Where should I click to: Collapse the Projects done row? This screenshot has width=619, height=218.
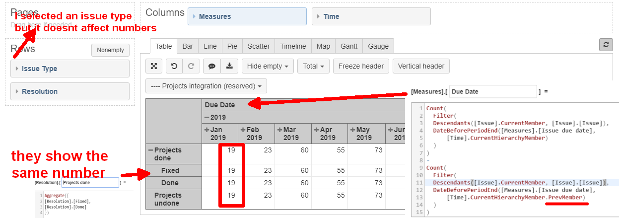tap(150, 150)
